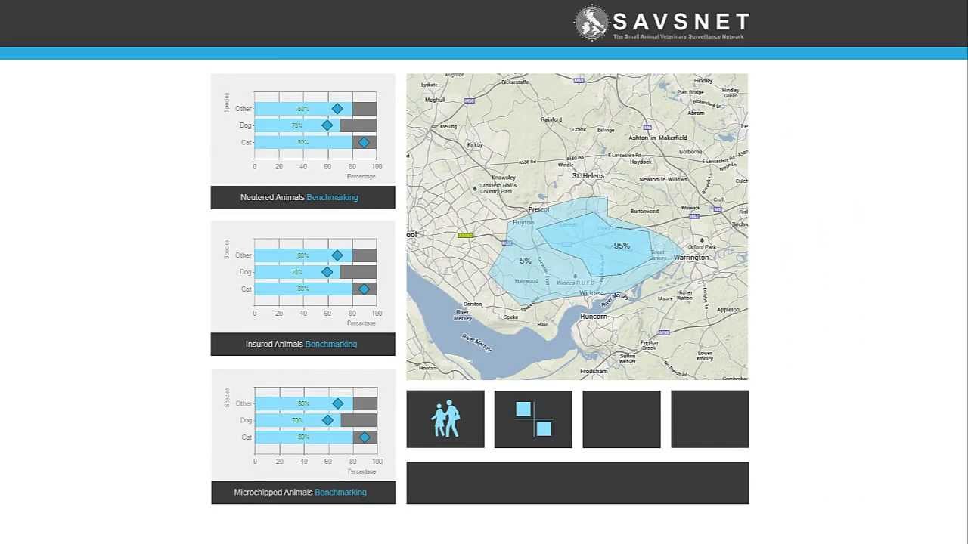The image size is (968, 544).
Task: Select the Other 80% bar in Microchipped chart
Action: click(304, 403)
